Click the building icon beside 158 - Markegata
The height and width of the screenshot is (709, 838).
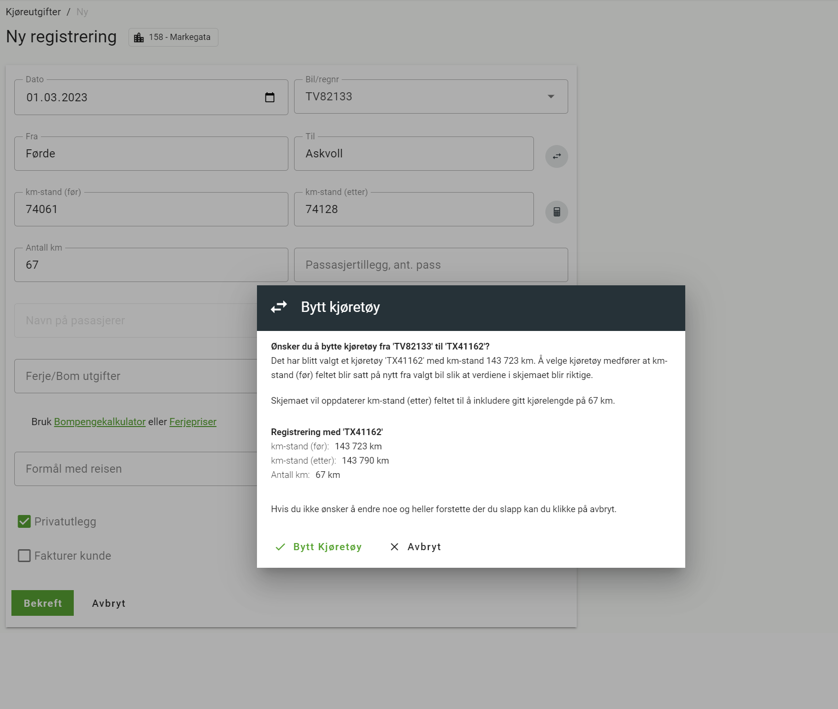click(x=139, y=38)
